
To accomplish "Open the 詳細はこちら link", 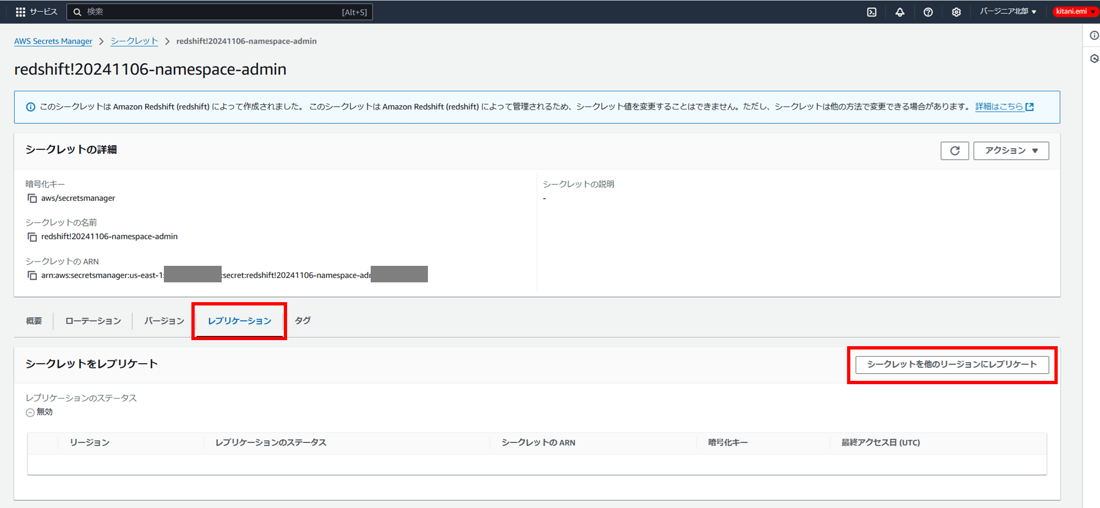I will 1004,107.
